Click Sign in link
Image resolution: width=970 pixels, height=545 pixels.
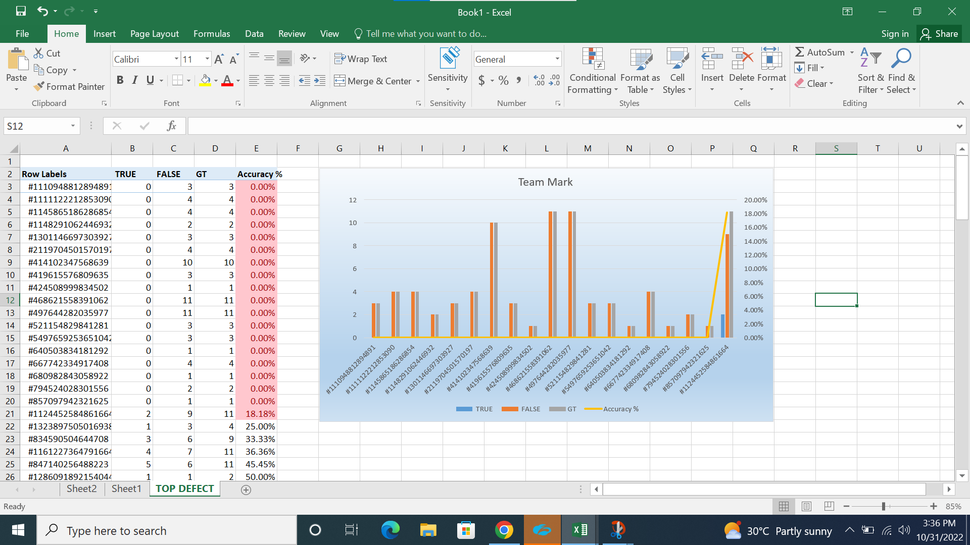tap(895, 34)
